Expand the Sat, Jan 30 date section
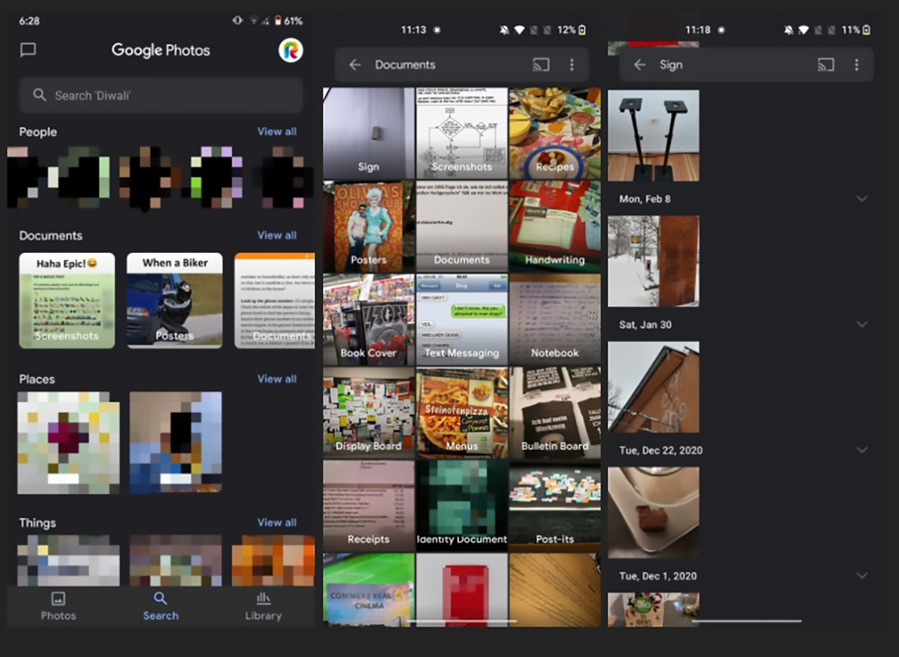Viewport: 899px width, 657px height. [862, 325]
